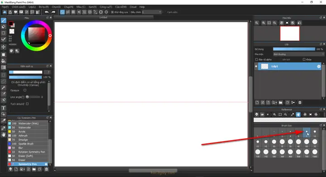Click the curve snap guide icon
The height and width of the screenshot is (177, 326).
95,12
